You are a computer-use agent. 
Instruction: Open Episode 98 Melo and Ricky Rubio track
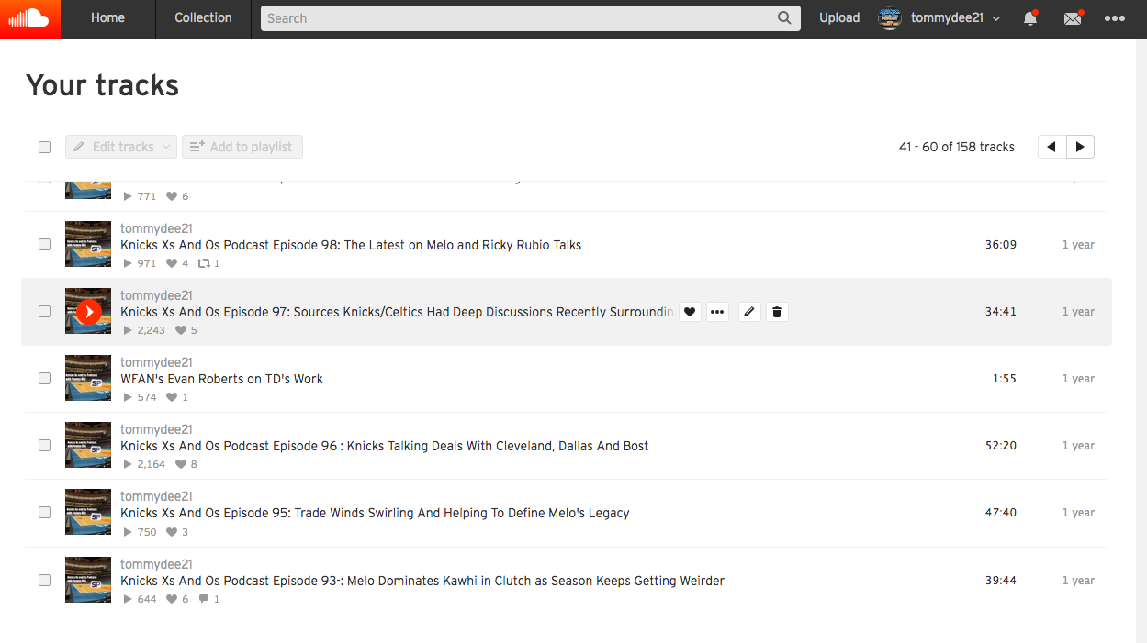pos(351,245)
